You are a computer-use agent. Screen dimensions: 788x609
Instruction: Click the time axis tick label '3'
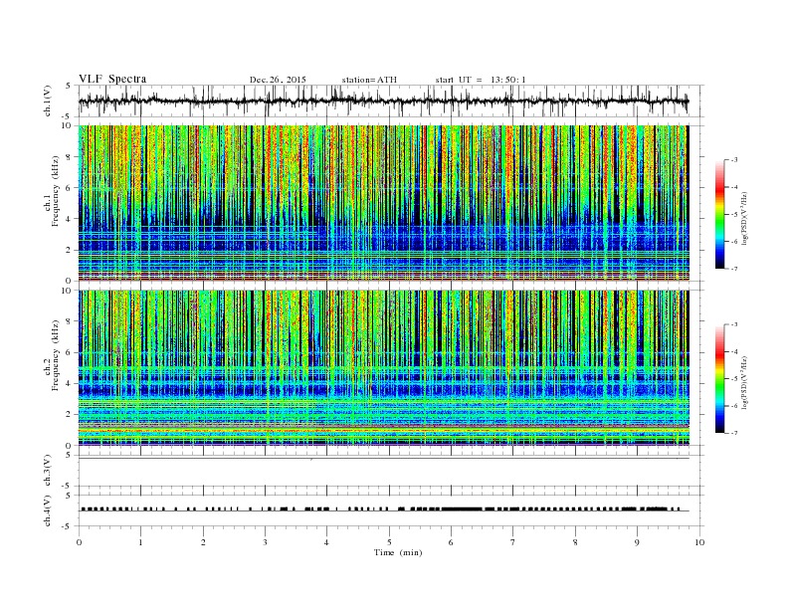(265, 542)
